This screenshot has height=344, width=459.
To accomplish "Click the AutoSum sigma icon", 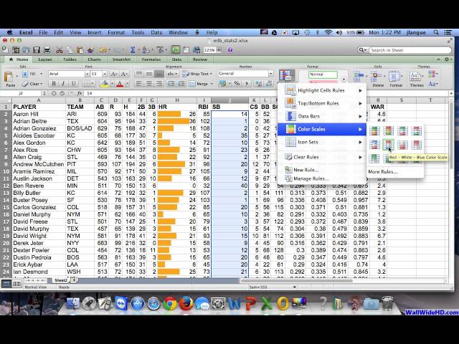I will point(133,50).
